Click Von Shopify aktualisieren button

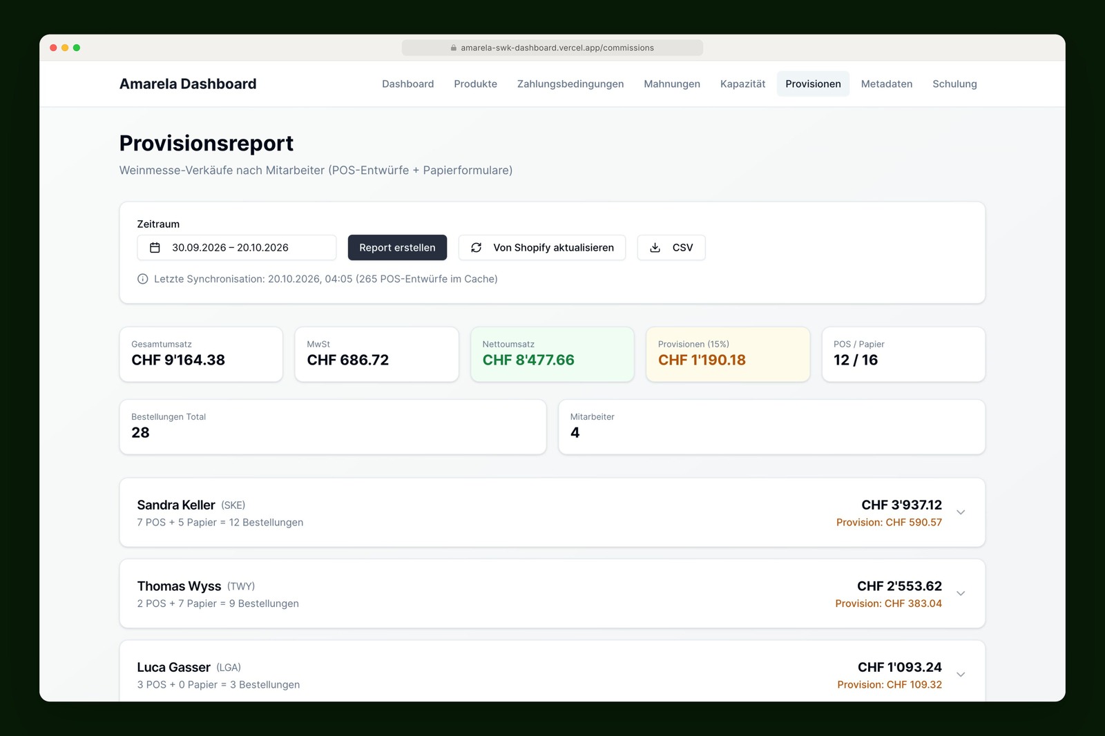click(x=542, y=247)
